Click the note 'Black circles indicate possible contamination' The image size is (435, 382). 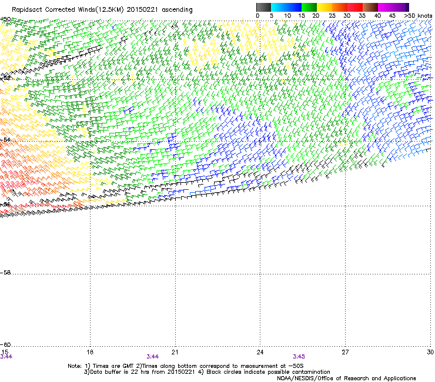point(268,372)
